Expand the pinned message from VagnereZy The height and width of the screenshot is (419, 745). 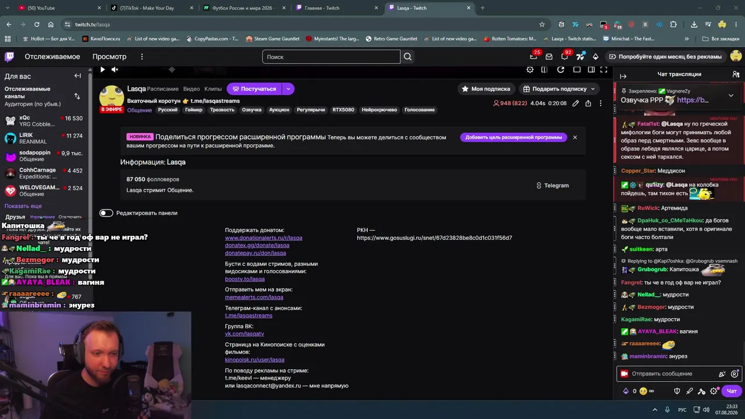pyautogui.click(x=731, y=95)
